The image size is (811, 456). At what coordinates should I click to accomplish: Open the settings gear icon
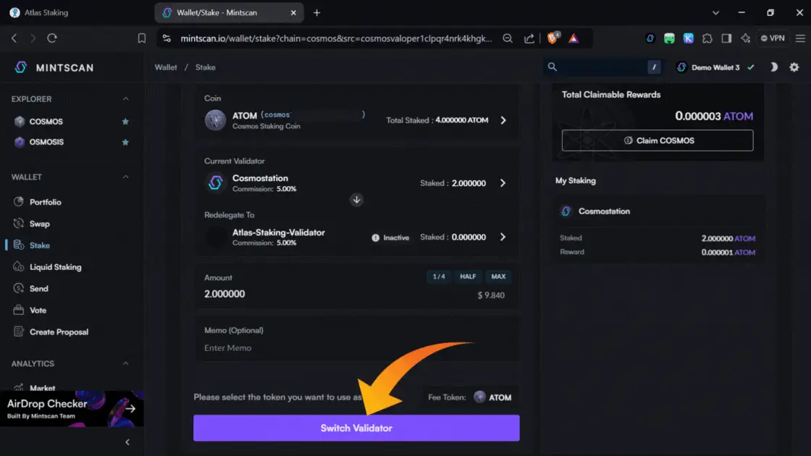pos(794,67)
